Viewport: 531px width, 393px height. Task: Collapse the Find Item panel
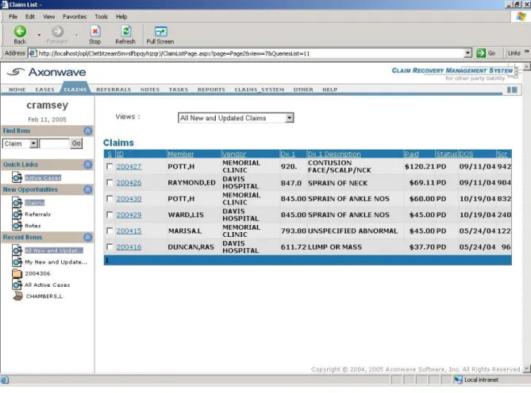[x=88, y=131]
